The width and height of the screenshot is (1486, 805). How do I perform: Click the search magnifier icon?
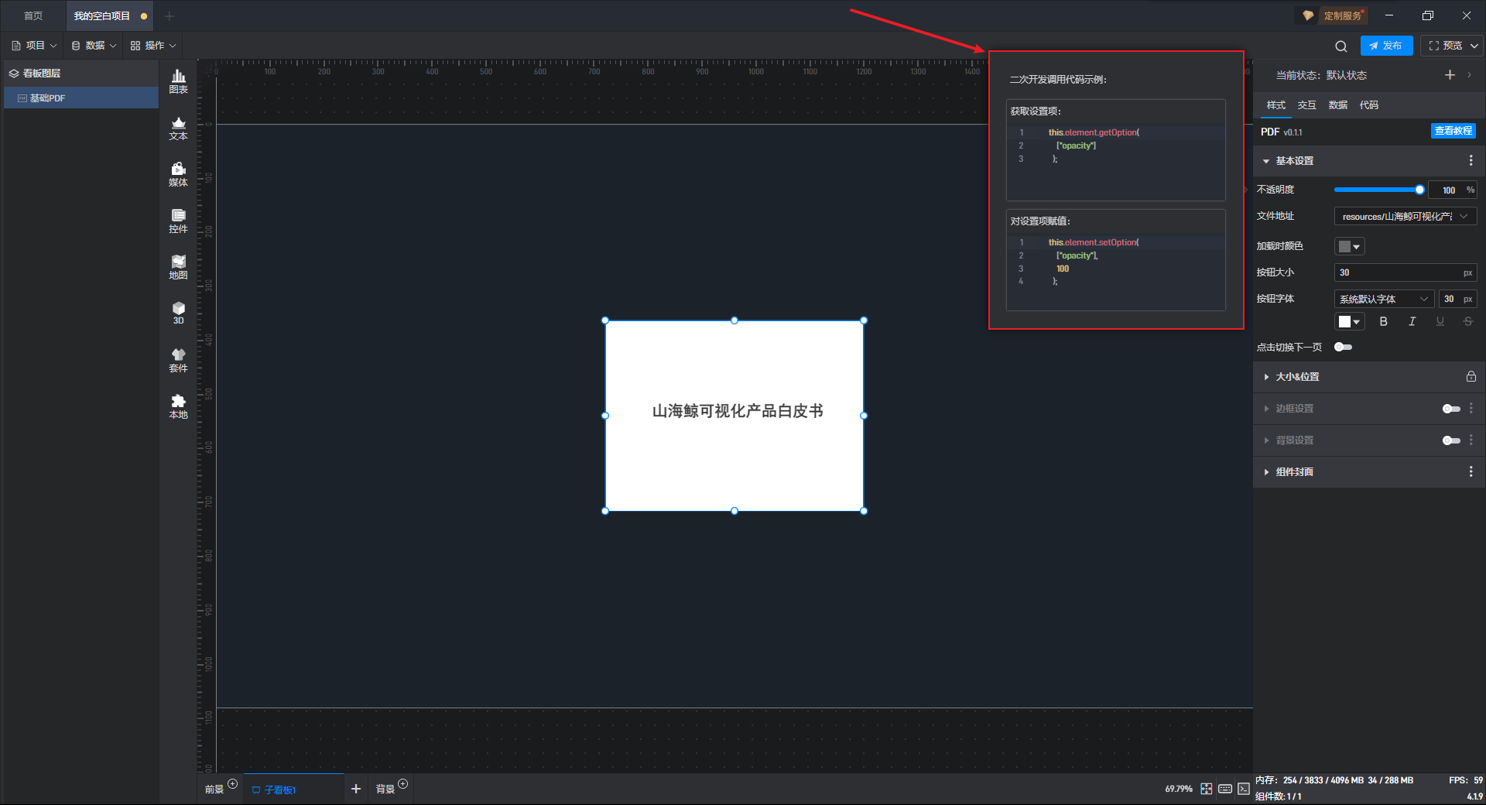point(1341,46)
